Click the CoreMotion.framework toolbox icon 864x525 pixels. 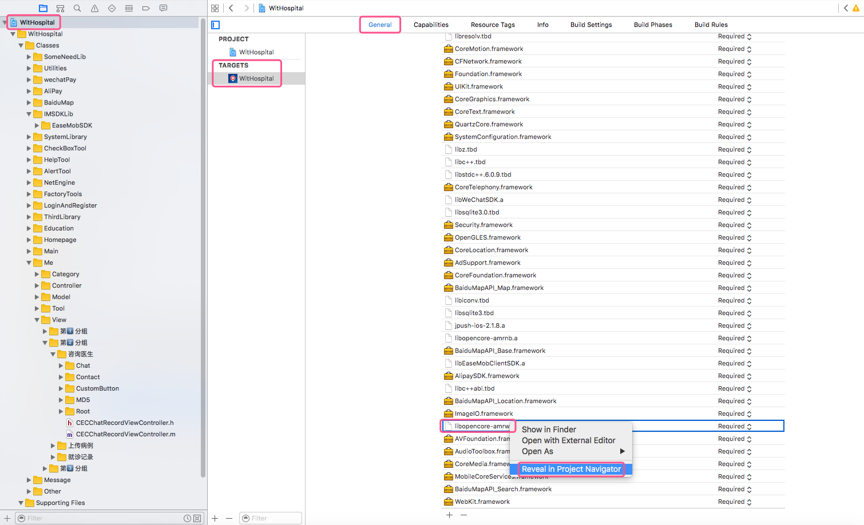click(x=449, y=49)
